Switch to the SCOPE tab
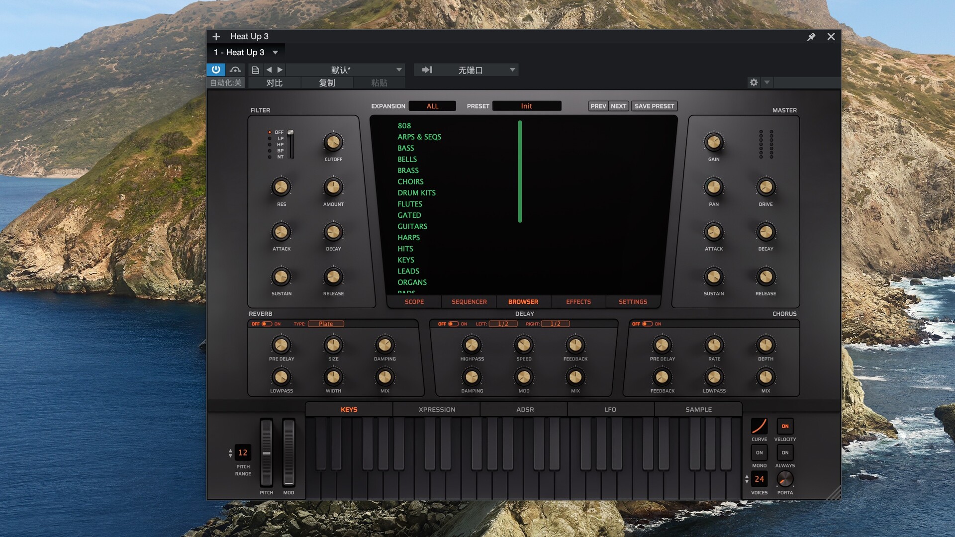955x537 pixels. pos(414,302)
